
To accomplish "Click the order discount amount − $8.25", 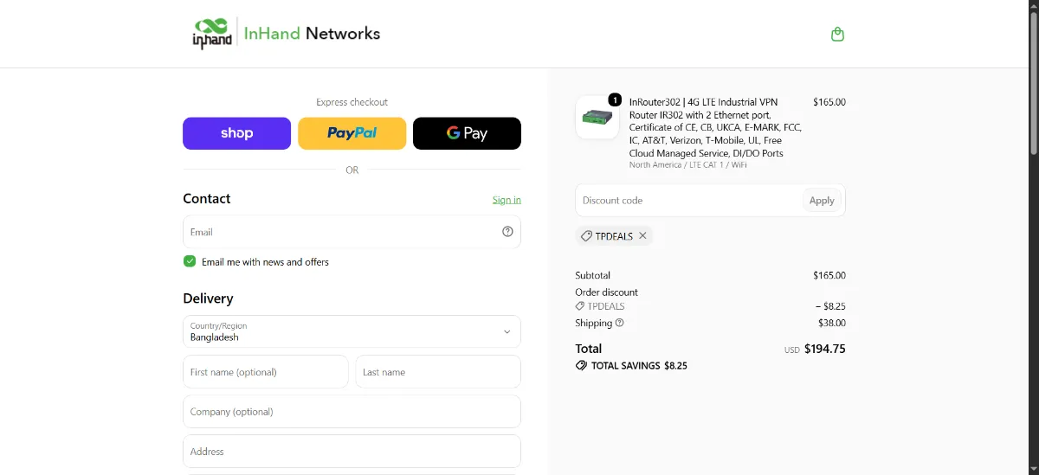I will [830, 306].
